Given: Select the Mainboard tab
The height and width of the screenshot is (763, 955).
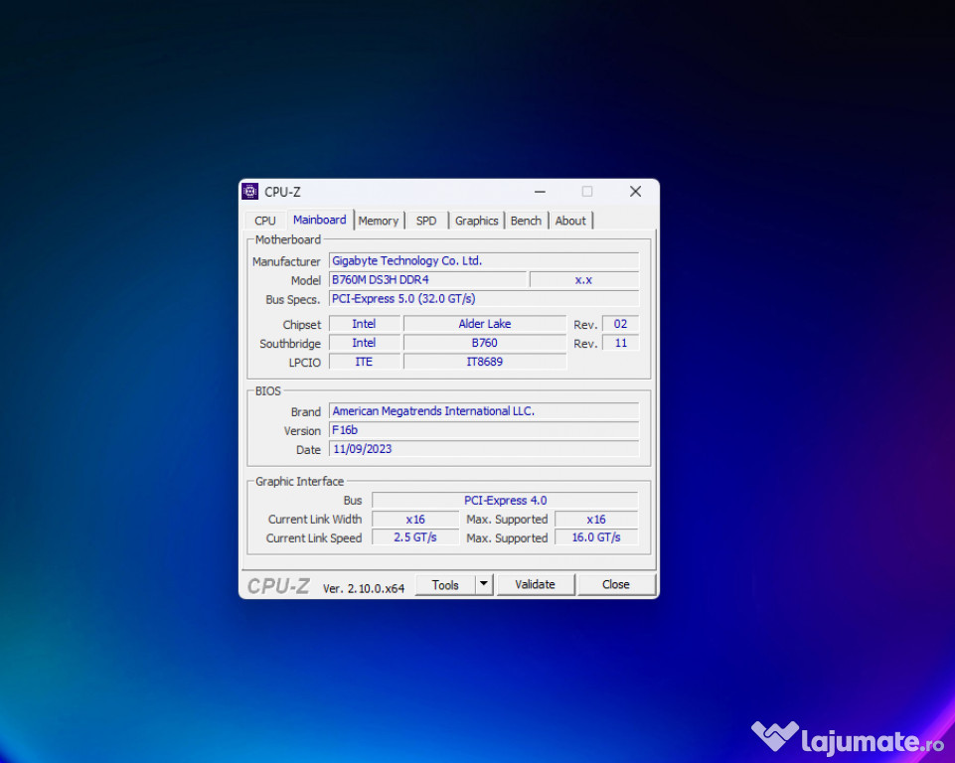Looking at the screenshot, I should pyautogui.click(x=320, y=220).
